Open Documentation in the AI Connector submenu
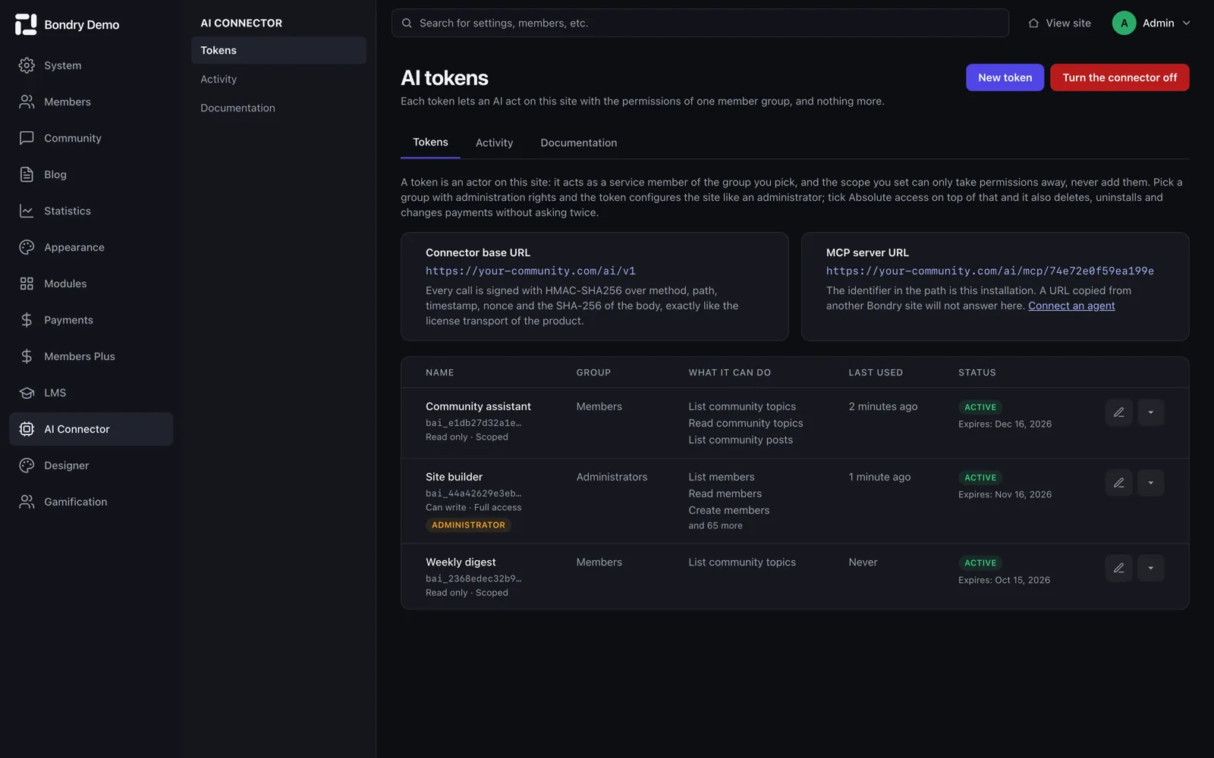 [278, 108]
